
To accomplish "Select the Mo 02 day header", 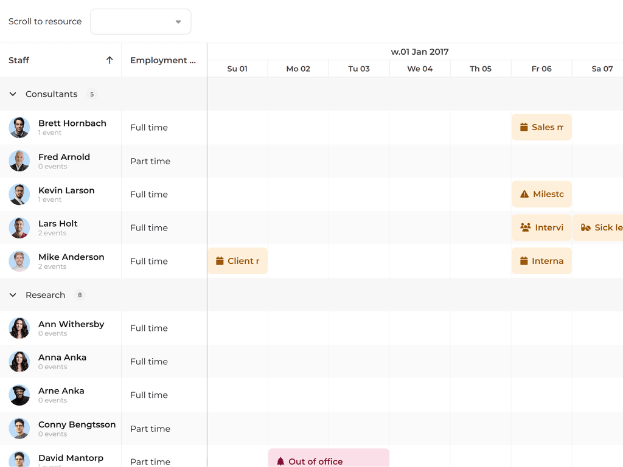I will point(298,69).
